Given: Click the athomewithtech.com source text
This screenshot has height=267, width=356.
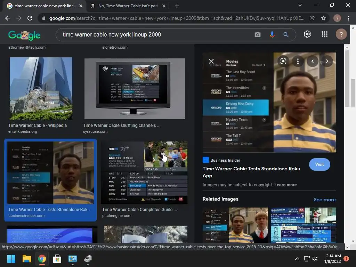Looking at the screenshot, I should pyautogui.click(x=27, y=47).
